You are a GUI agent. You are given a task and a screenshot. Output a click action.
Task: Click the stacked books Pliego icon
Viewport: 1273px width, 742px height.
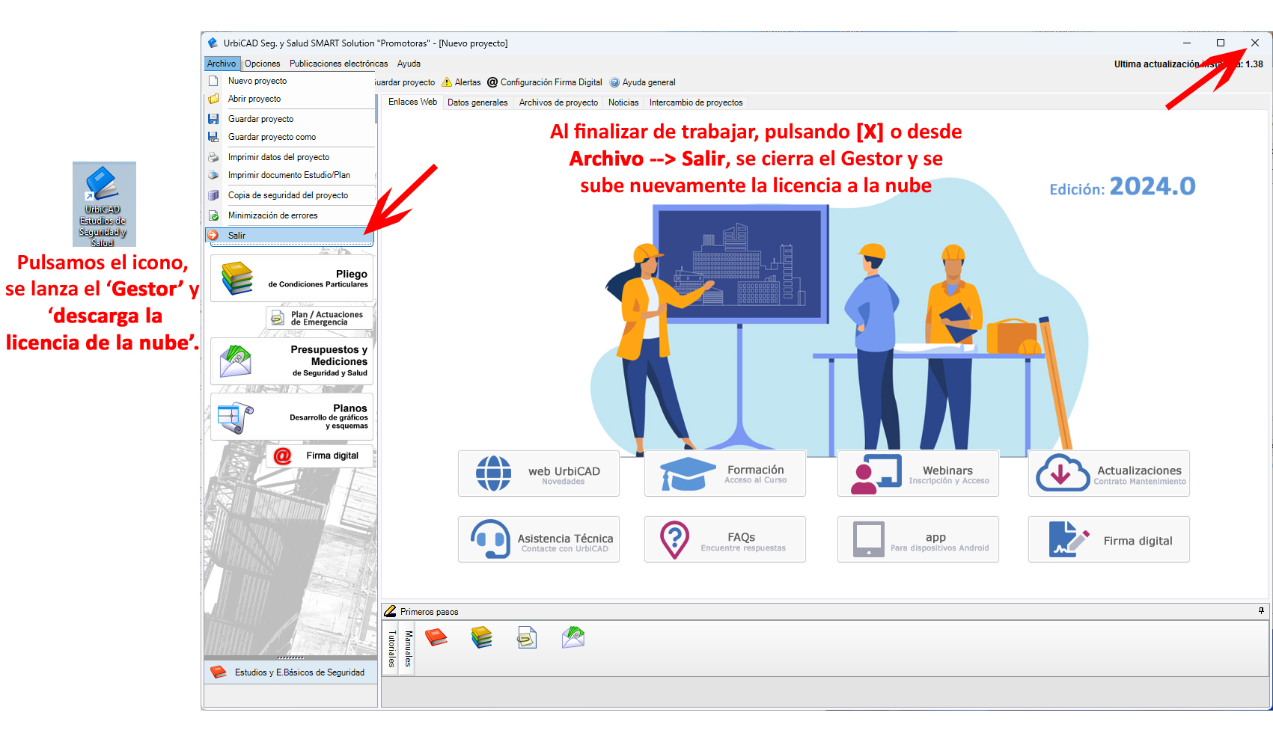236,278
